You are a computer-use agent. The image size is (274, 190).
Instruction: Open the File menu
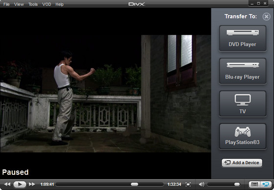click(x=6, y=4)
